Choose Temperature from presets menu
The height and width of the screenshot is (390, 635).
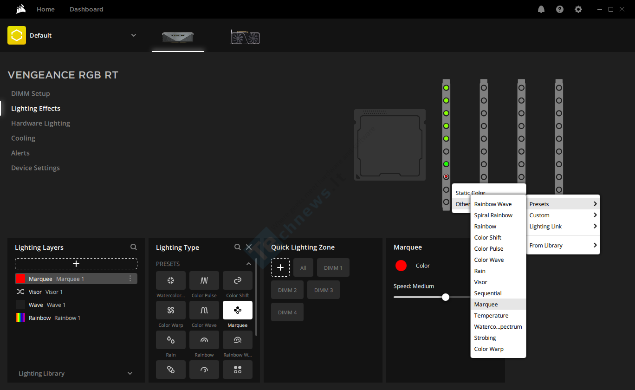(x=499, y=315)
